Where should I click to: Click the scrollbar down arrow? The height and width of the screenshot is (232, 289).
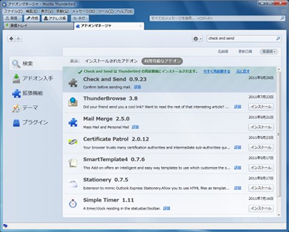pyautogui.click(x=279, y=215)
